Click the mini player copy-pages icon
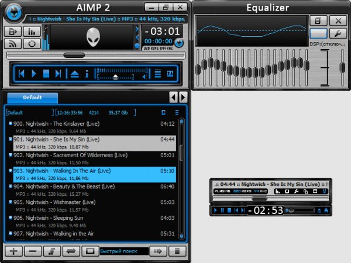 [x=305, y=192]
